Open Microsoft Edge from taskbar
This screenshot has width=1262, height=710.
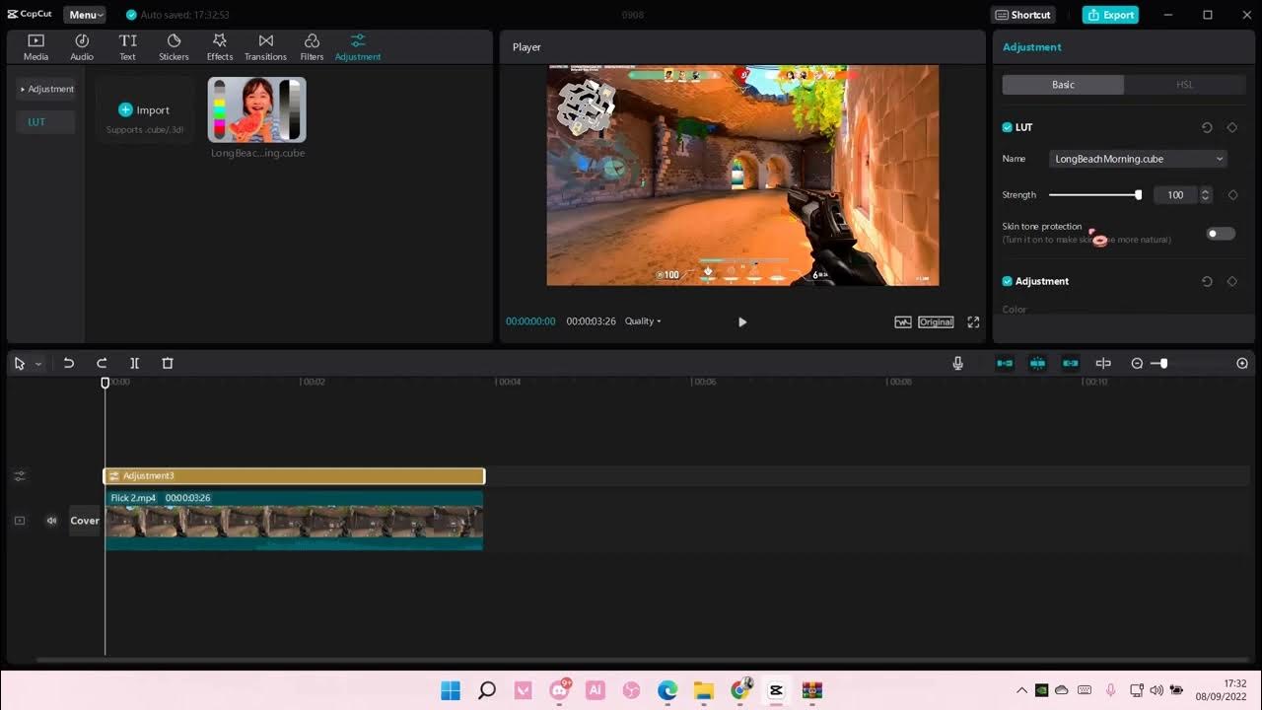coord(667,690)
